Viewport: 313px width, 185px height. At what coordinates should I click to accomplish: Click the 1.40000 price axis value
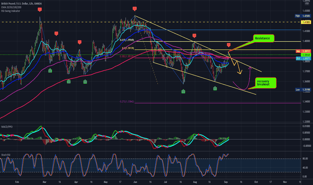pyautogui.click(x=306, y=41)
